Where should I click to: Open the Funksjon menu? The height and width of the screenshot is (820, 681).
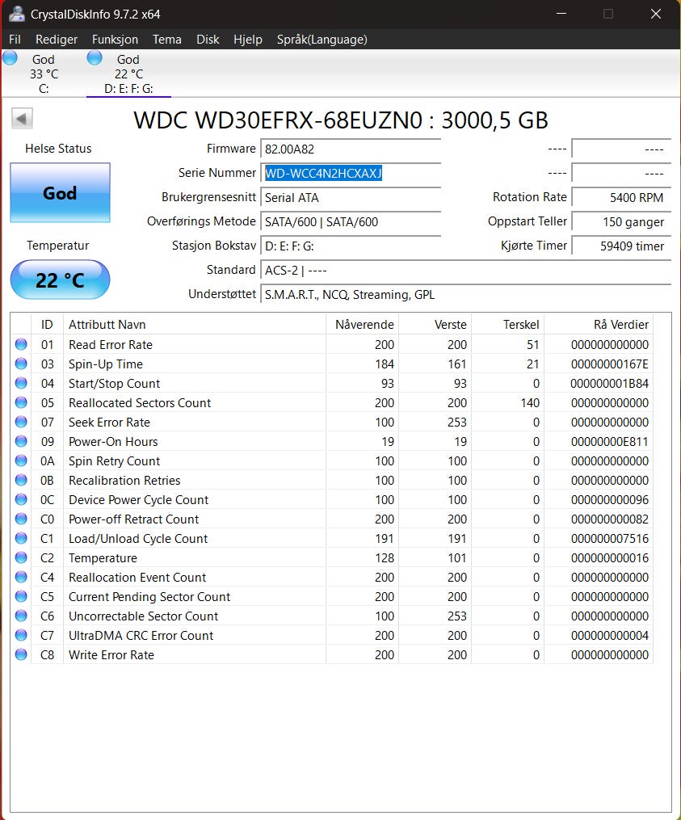coord(115,40)
